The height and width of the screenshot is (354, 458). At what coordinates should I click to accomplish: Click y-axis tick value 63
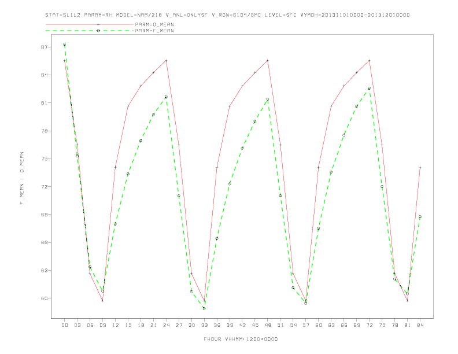44,271
